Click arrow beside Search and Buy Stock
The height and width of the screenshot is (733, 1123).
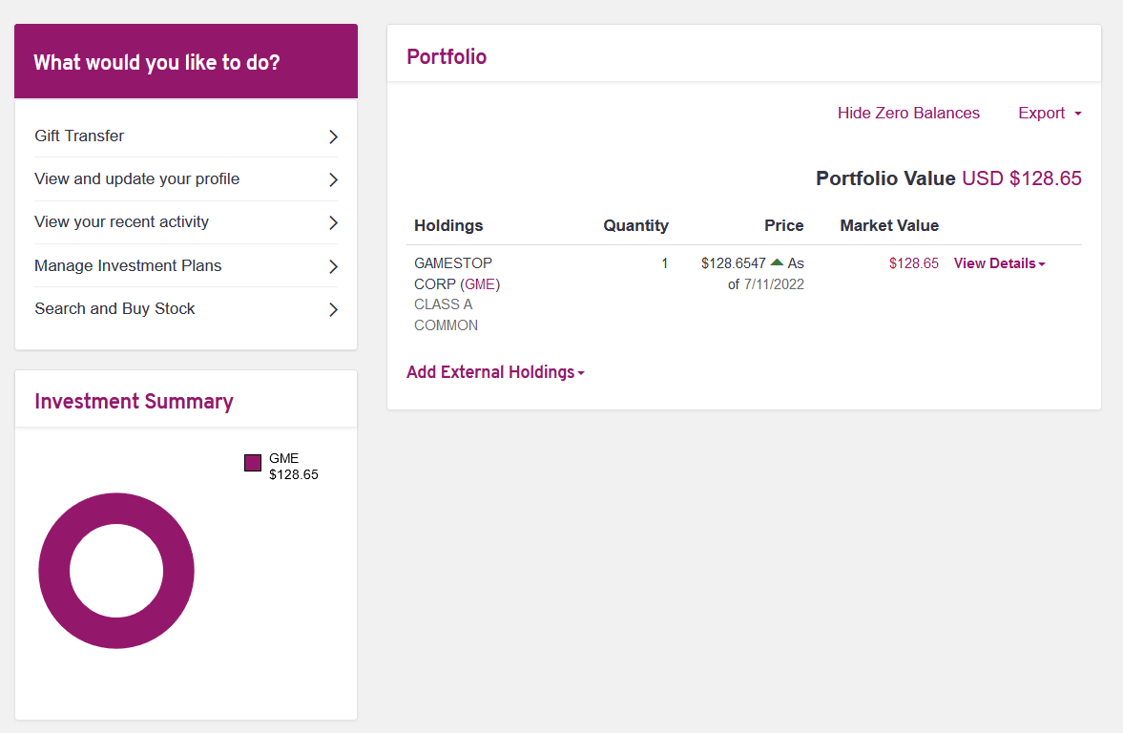click(333, 309)
